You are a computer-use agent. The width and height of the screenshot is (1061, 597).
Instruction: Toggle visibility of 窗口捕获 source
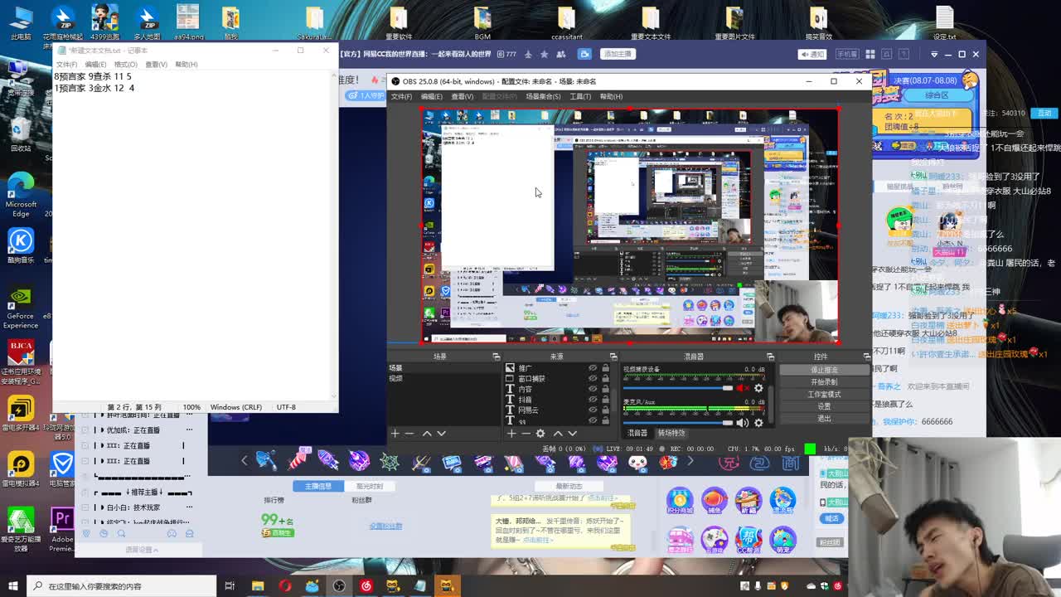[x=593, y=379]
